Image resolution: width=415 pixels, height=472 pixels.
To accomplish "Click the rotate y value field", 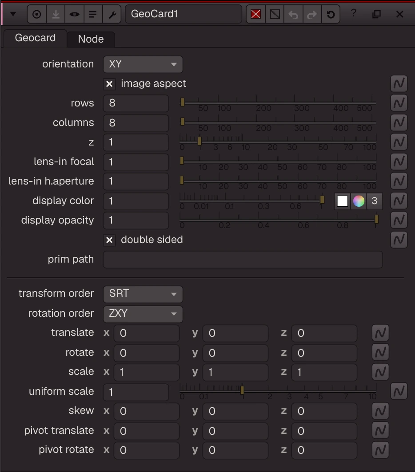I will pyautogui.click(x=235, y=353).
